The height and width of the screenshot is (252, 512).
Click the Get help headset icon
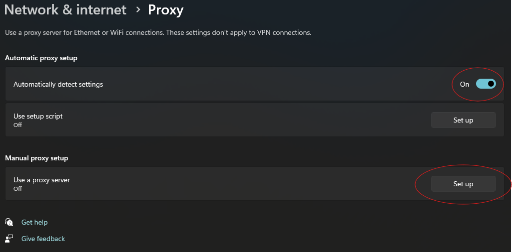[x=9, y=222]
